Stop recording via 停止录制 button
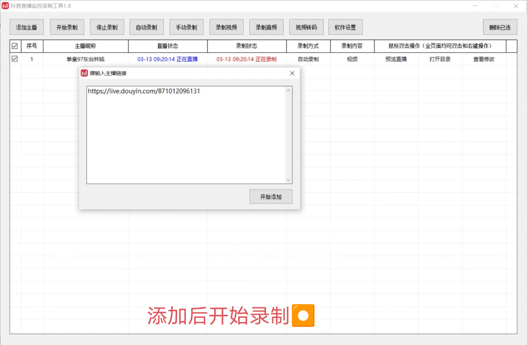Viewport: 527px width, 345px height. coord(107,27)
